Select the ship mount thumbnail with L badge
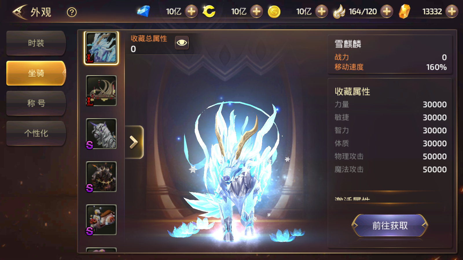 (101, 91)
